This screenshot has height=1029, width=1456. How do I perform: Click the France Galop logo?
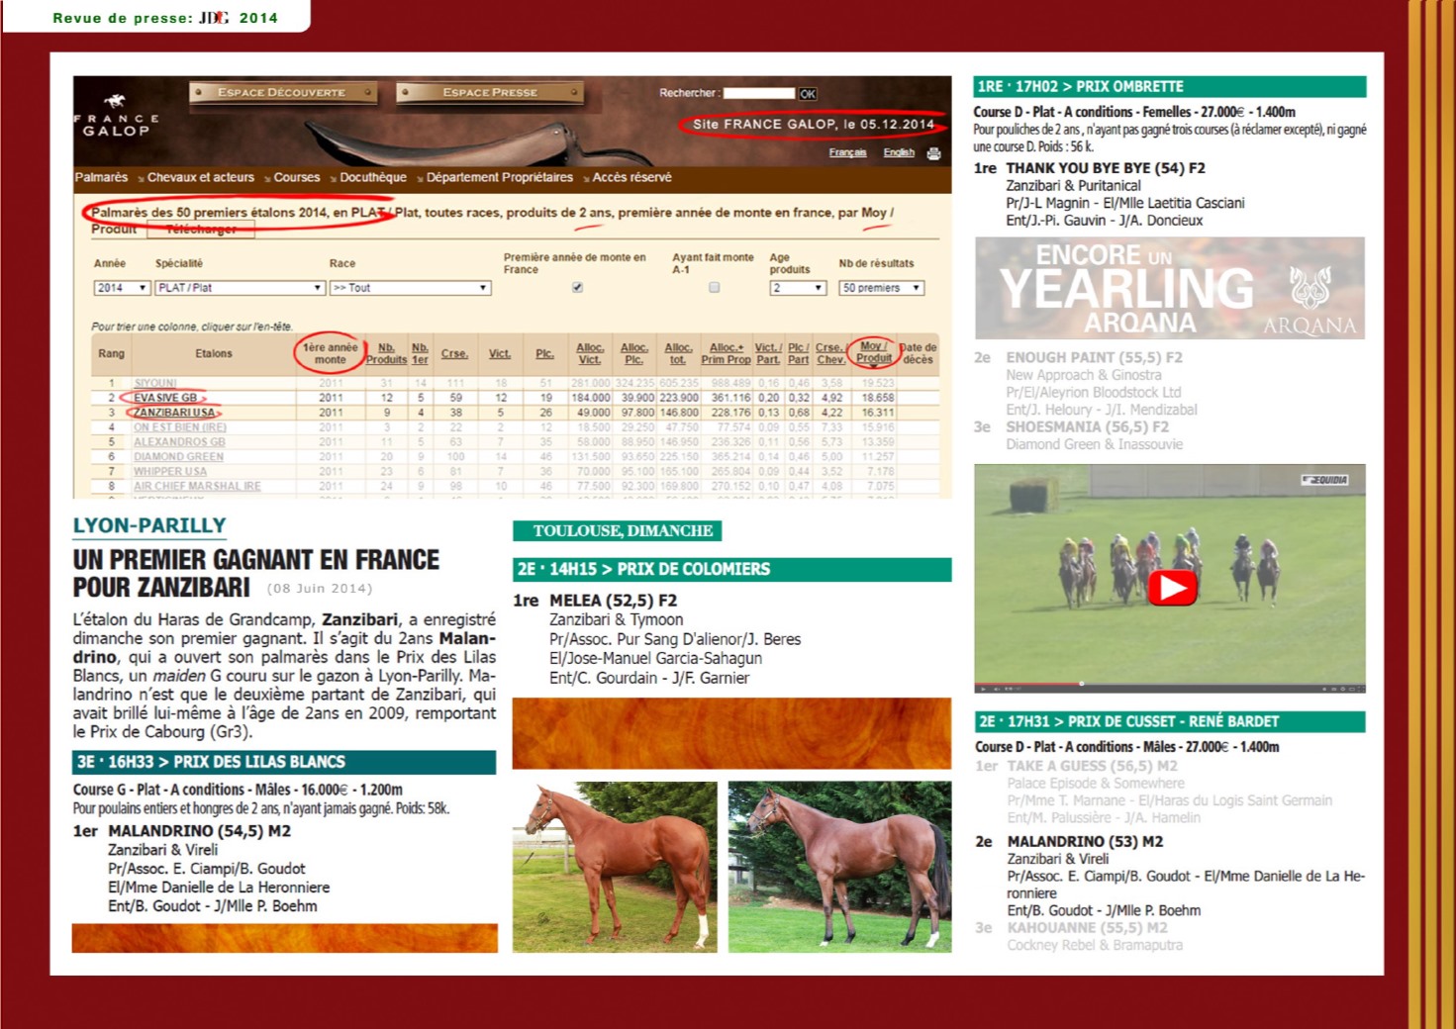[116, 117]
